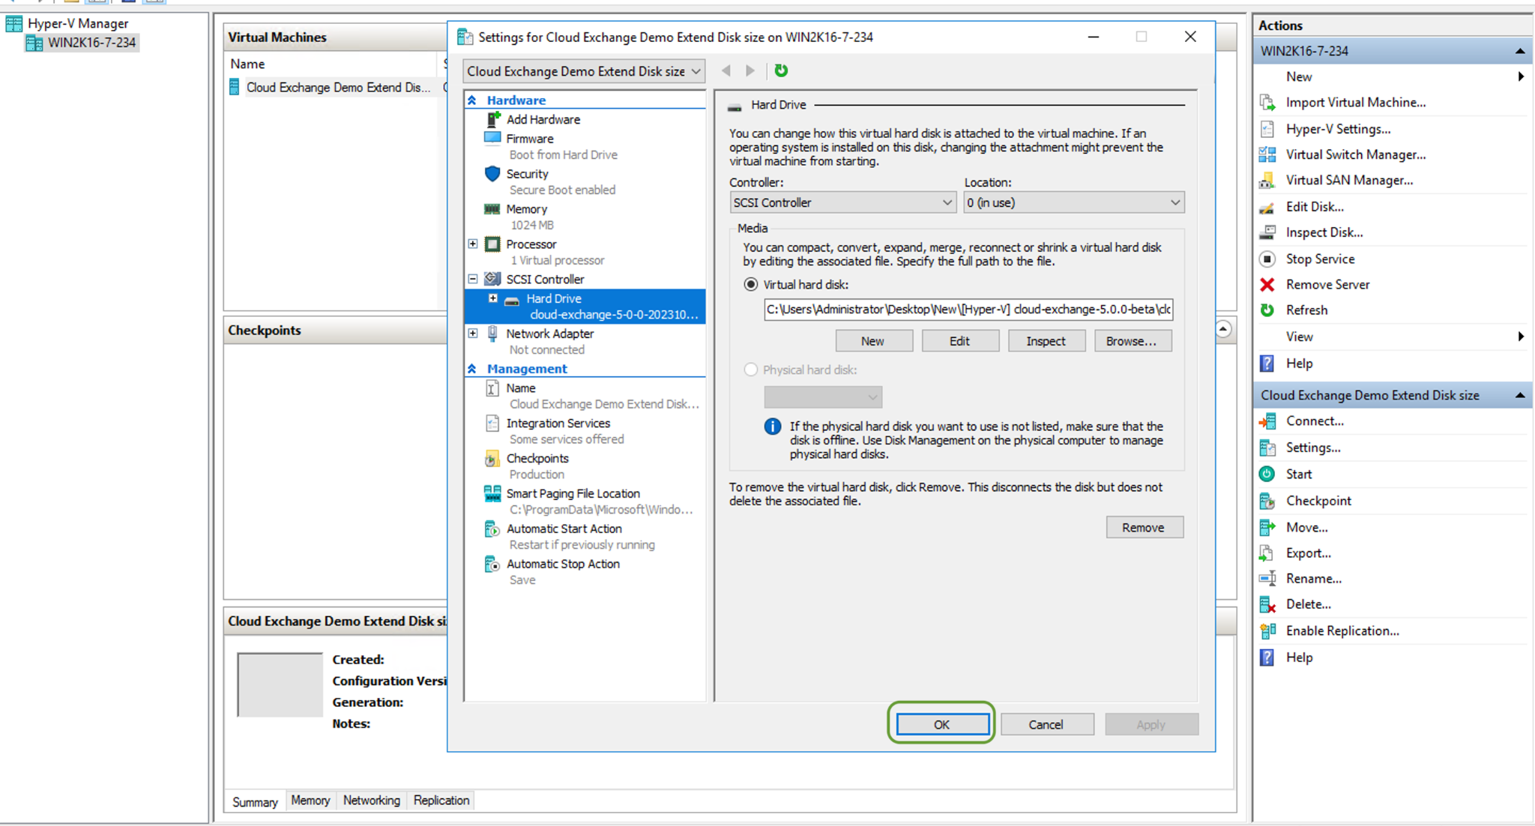Image resolution: width=1535 pixels, height=826 pixels.
Task: Open Virtual Switch Manager...
Action: pyautogui.click(x=1356, y=154)
